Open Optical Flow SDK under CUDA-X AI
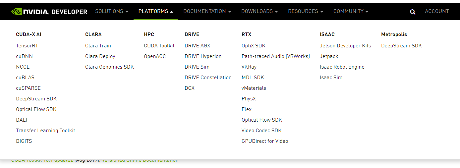460x168 pixels. tap(36, 109)
